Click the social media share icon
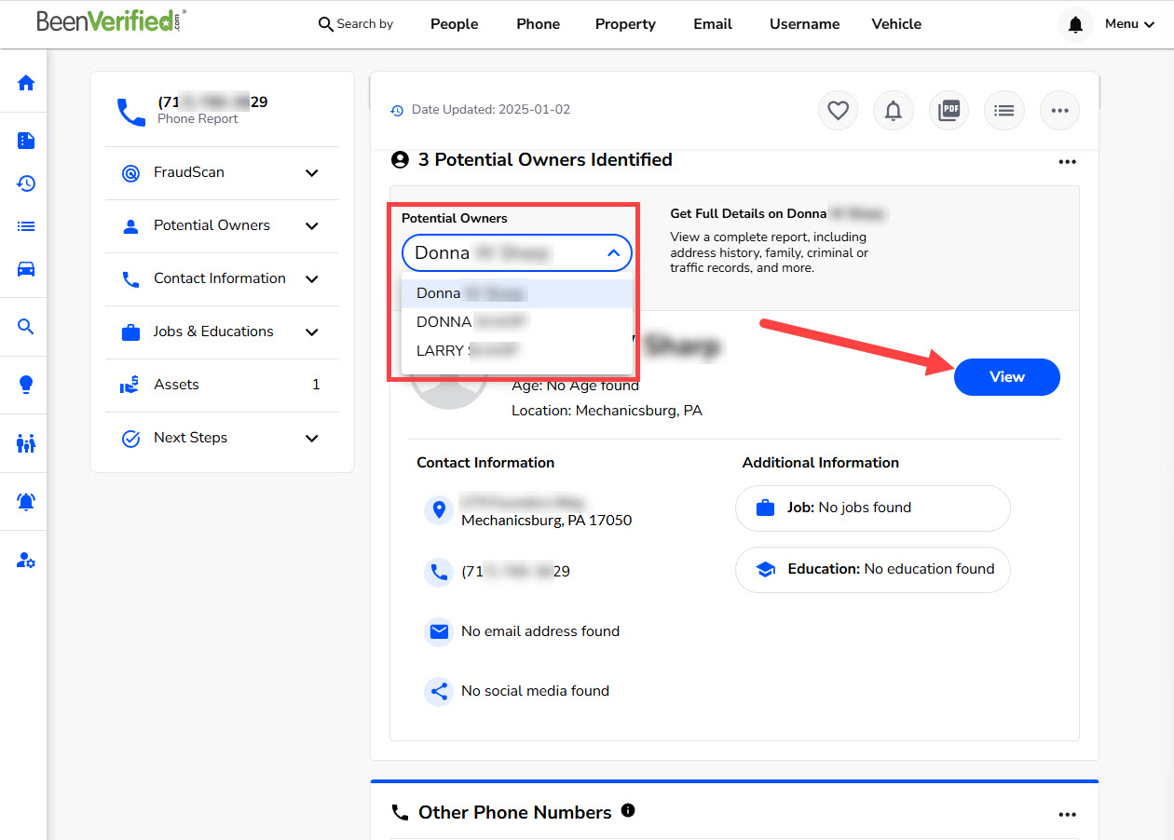The height and width of the screenshot is (840, 1174). coord(438,691)
